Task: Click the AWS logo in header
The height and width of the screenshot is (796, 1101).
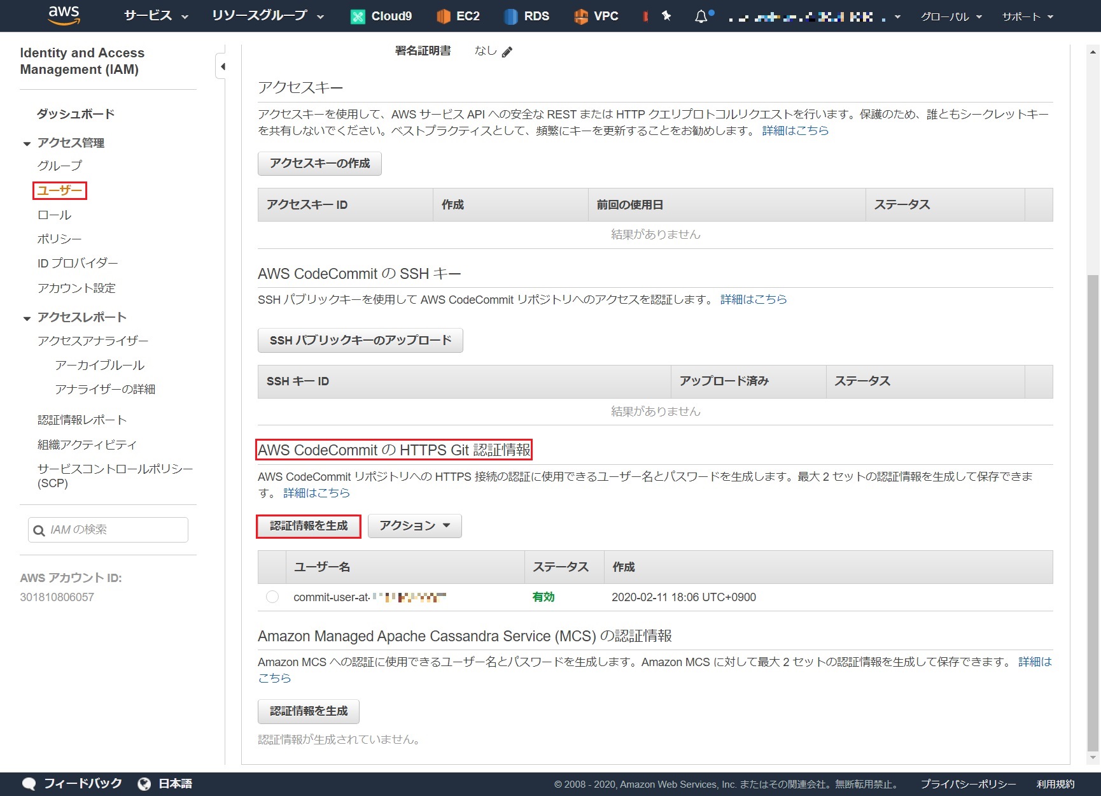Action: pyautogui.click(x=64, y=15)
